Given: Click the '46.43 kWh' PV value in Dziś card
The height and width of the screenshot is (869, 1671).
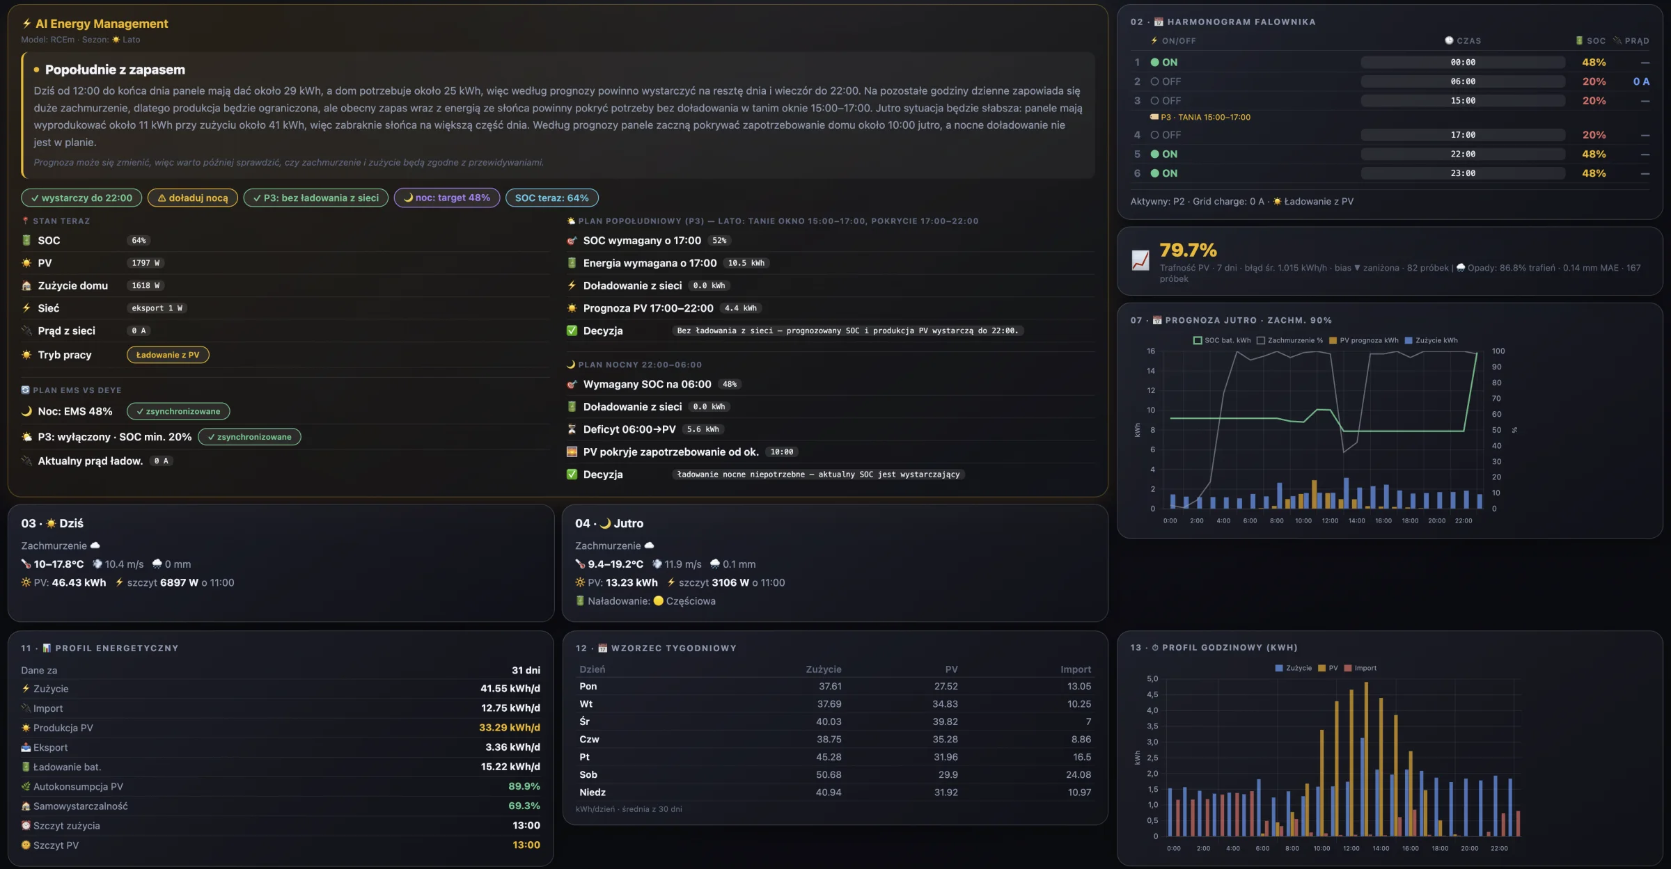Looking at the screenshot, I should [79, 582].
